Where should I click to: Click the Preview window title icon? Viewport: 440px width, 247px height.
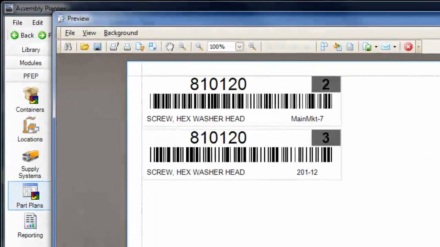pos(61,19)
